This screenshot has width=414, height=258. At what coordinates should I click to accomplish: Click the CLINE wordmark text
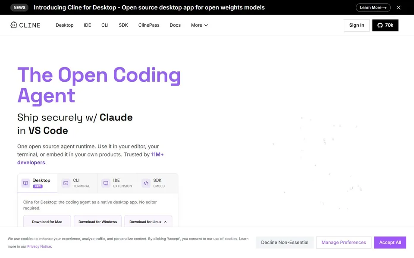(30, 25)
